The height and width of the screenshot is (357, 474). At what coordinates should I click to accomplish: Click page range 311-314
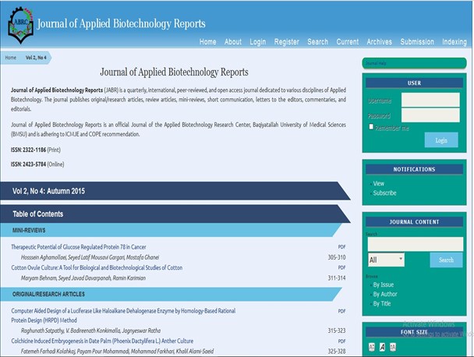point(337,277)
